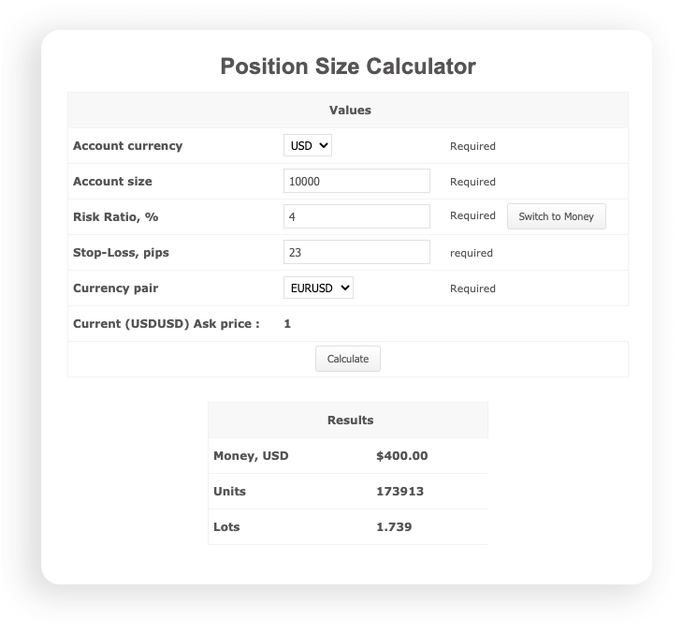Select the 1.739 lots result

point(394,527)
